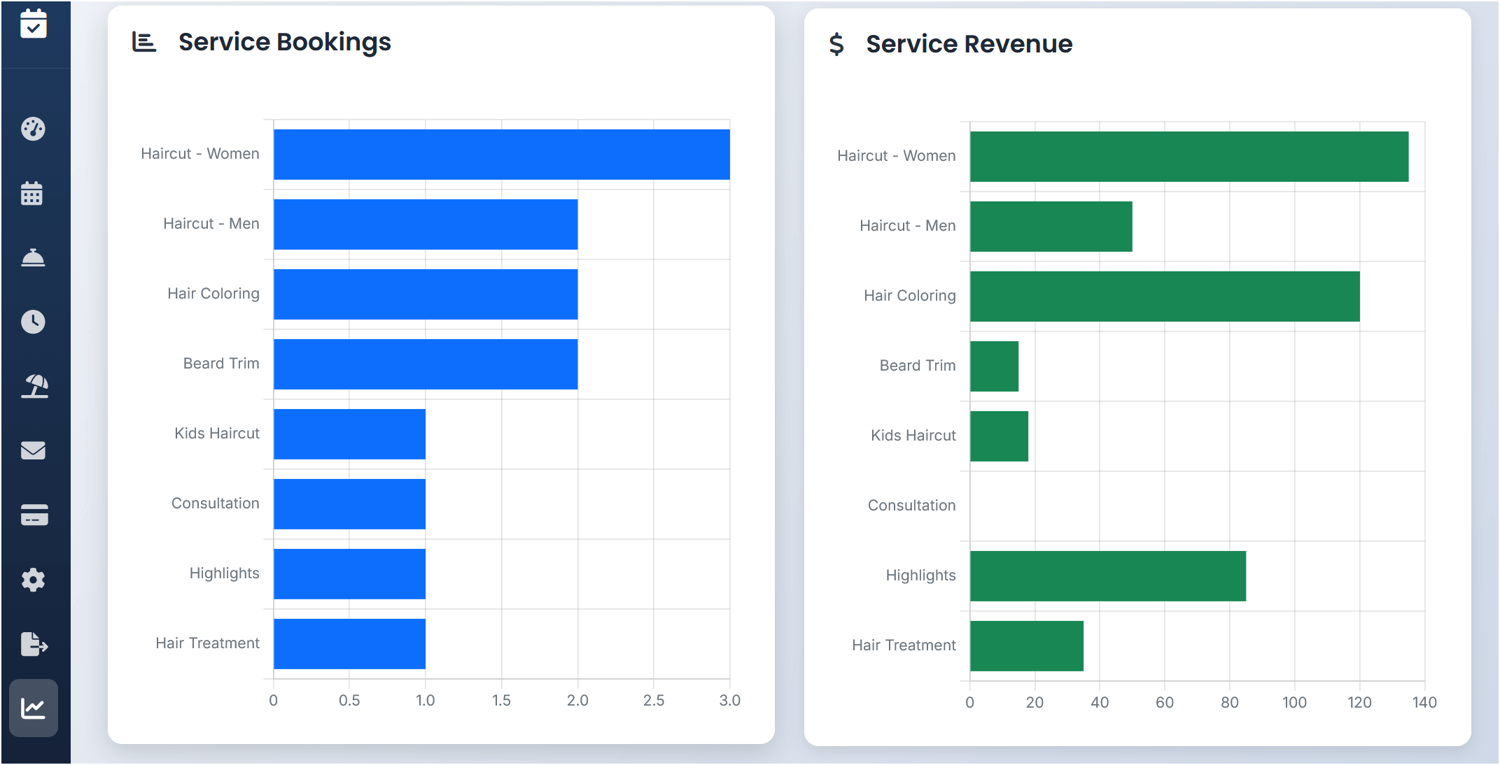Click the Beard Trim bookings bar
Screen dimensions: 1500x765
[426, 364]
